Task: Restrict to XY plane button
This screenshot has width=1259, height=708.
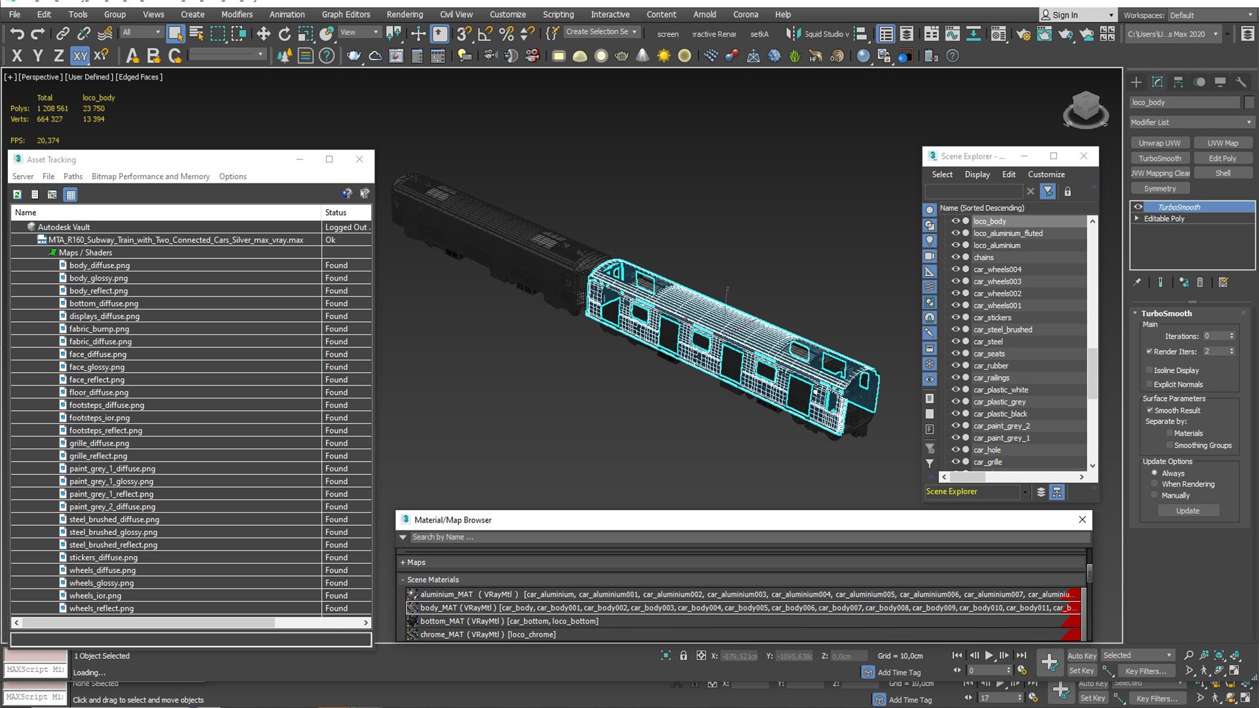Action: [80, 56]
